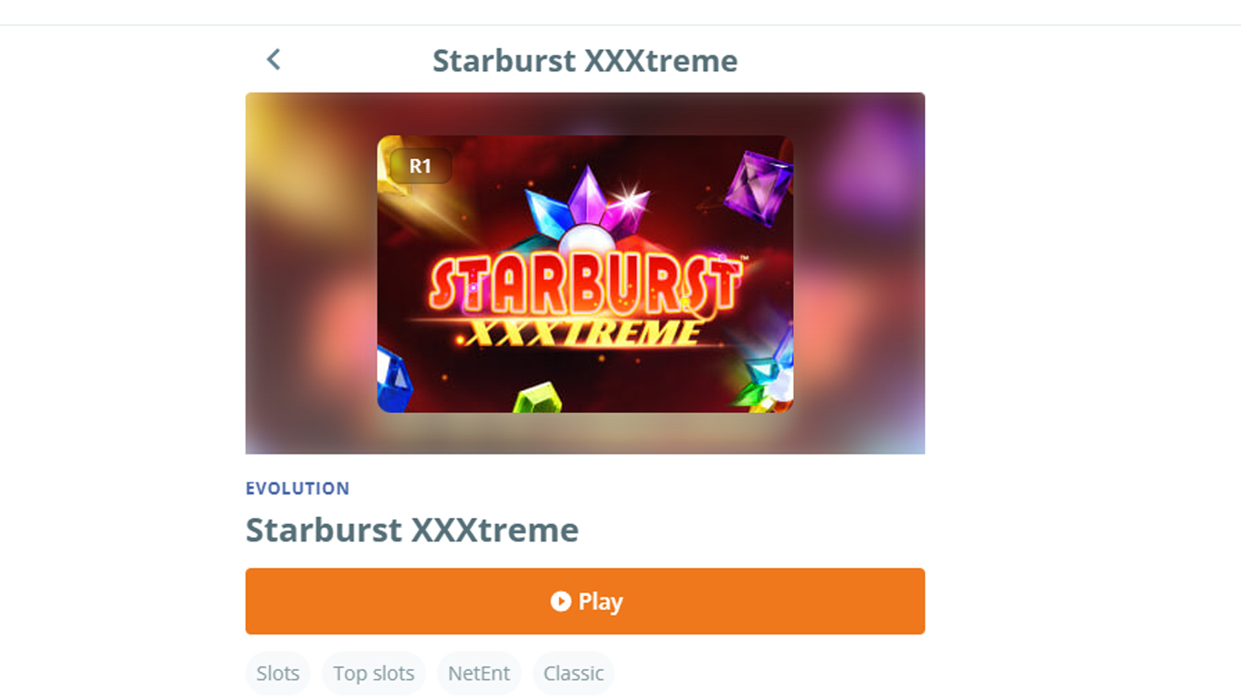Open the EVOLUTION provider link
The width and height of the screenshot is (1241, 698).
297,489
